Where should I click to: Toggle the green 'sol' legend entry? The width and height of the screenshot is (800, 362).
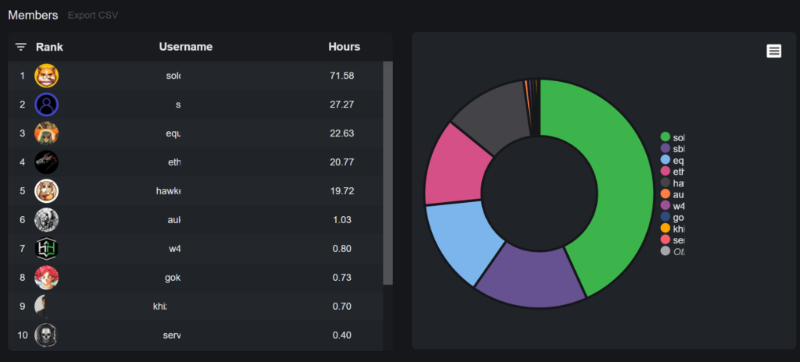pyautogui.click(x=673, y=137)
